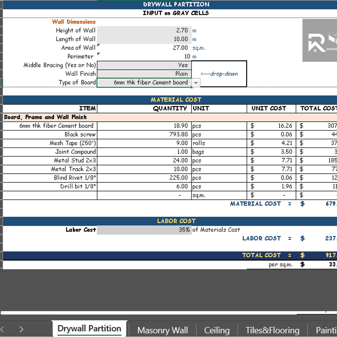Screen dimensions: 337x337
Task: Click the Blind Rivet quantity 225.00 cell
Action: pos(144,178)
